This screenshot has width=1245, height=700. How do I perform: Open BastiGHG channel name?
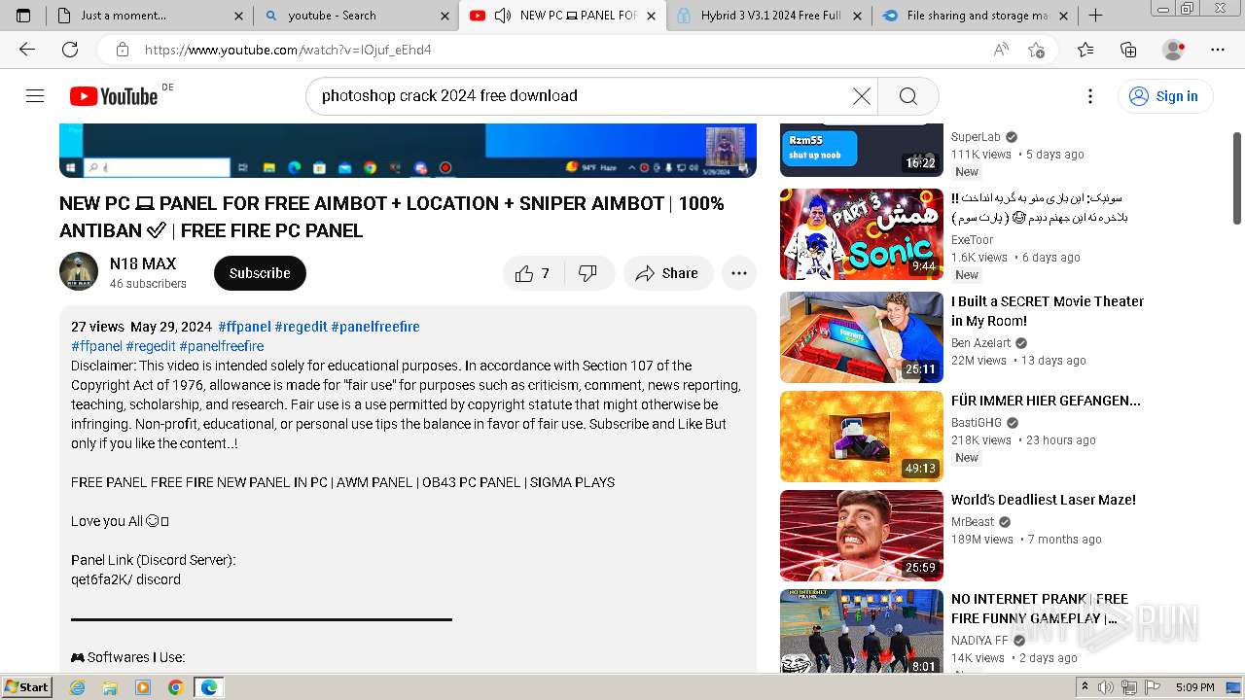977,423
